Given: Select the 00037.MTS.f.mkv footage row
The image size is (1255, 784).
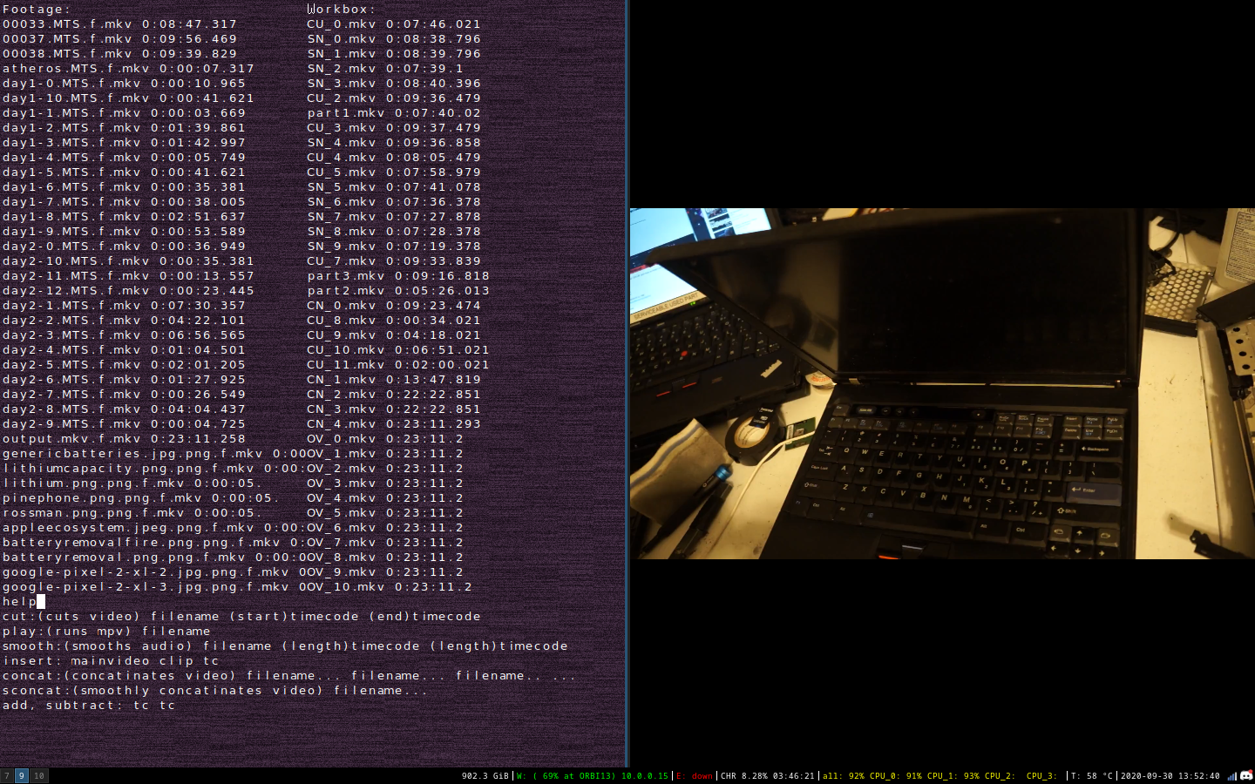Looking at the screenshot, I should [x=119, y=39].
